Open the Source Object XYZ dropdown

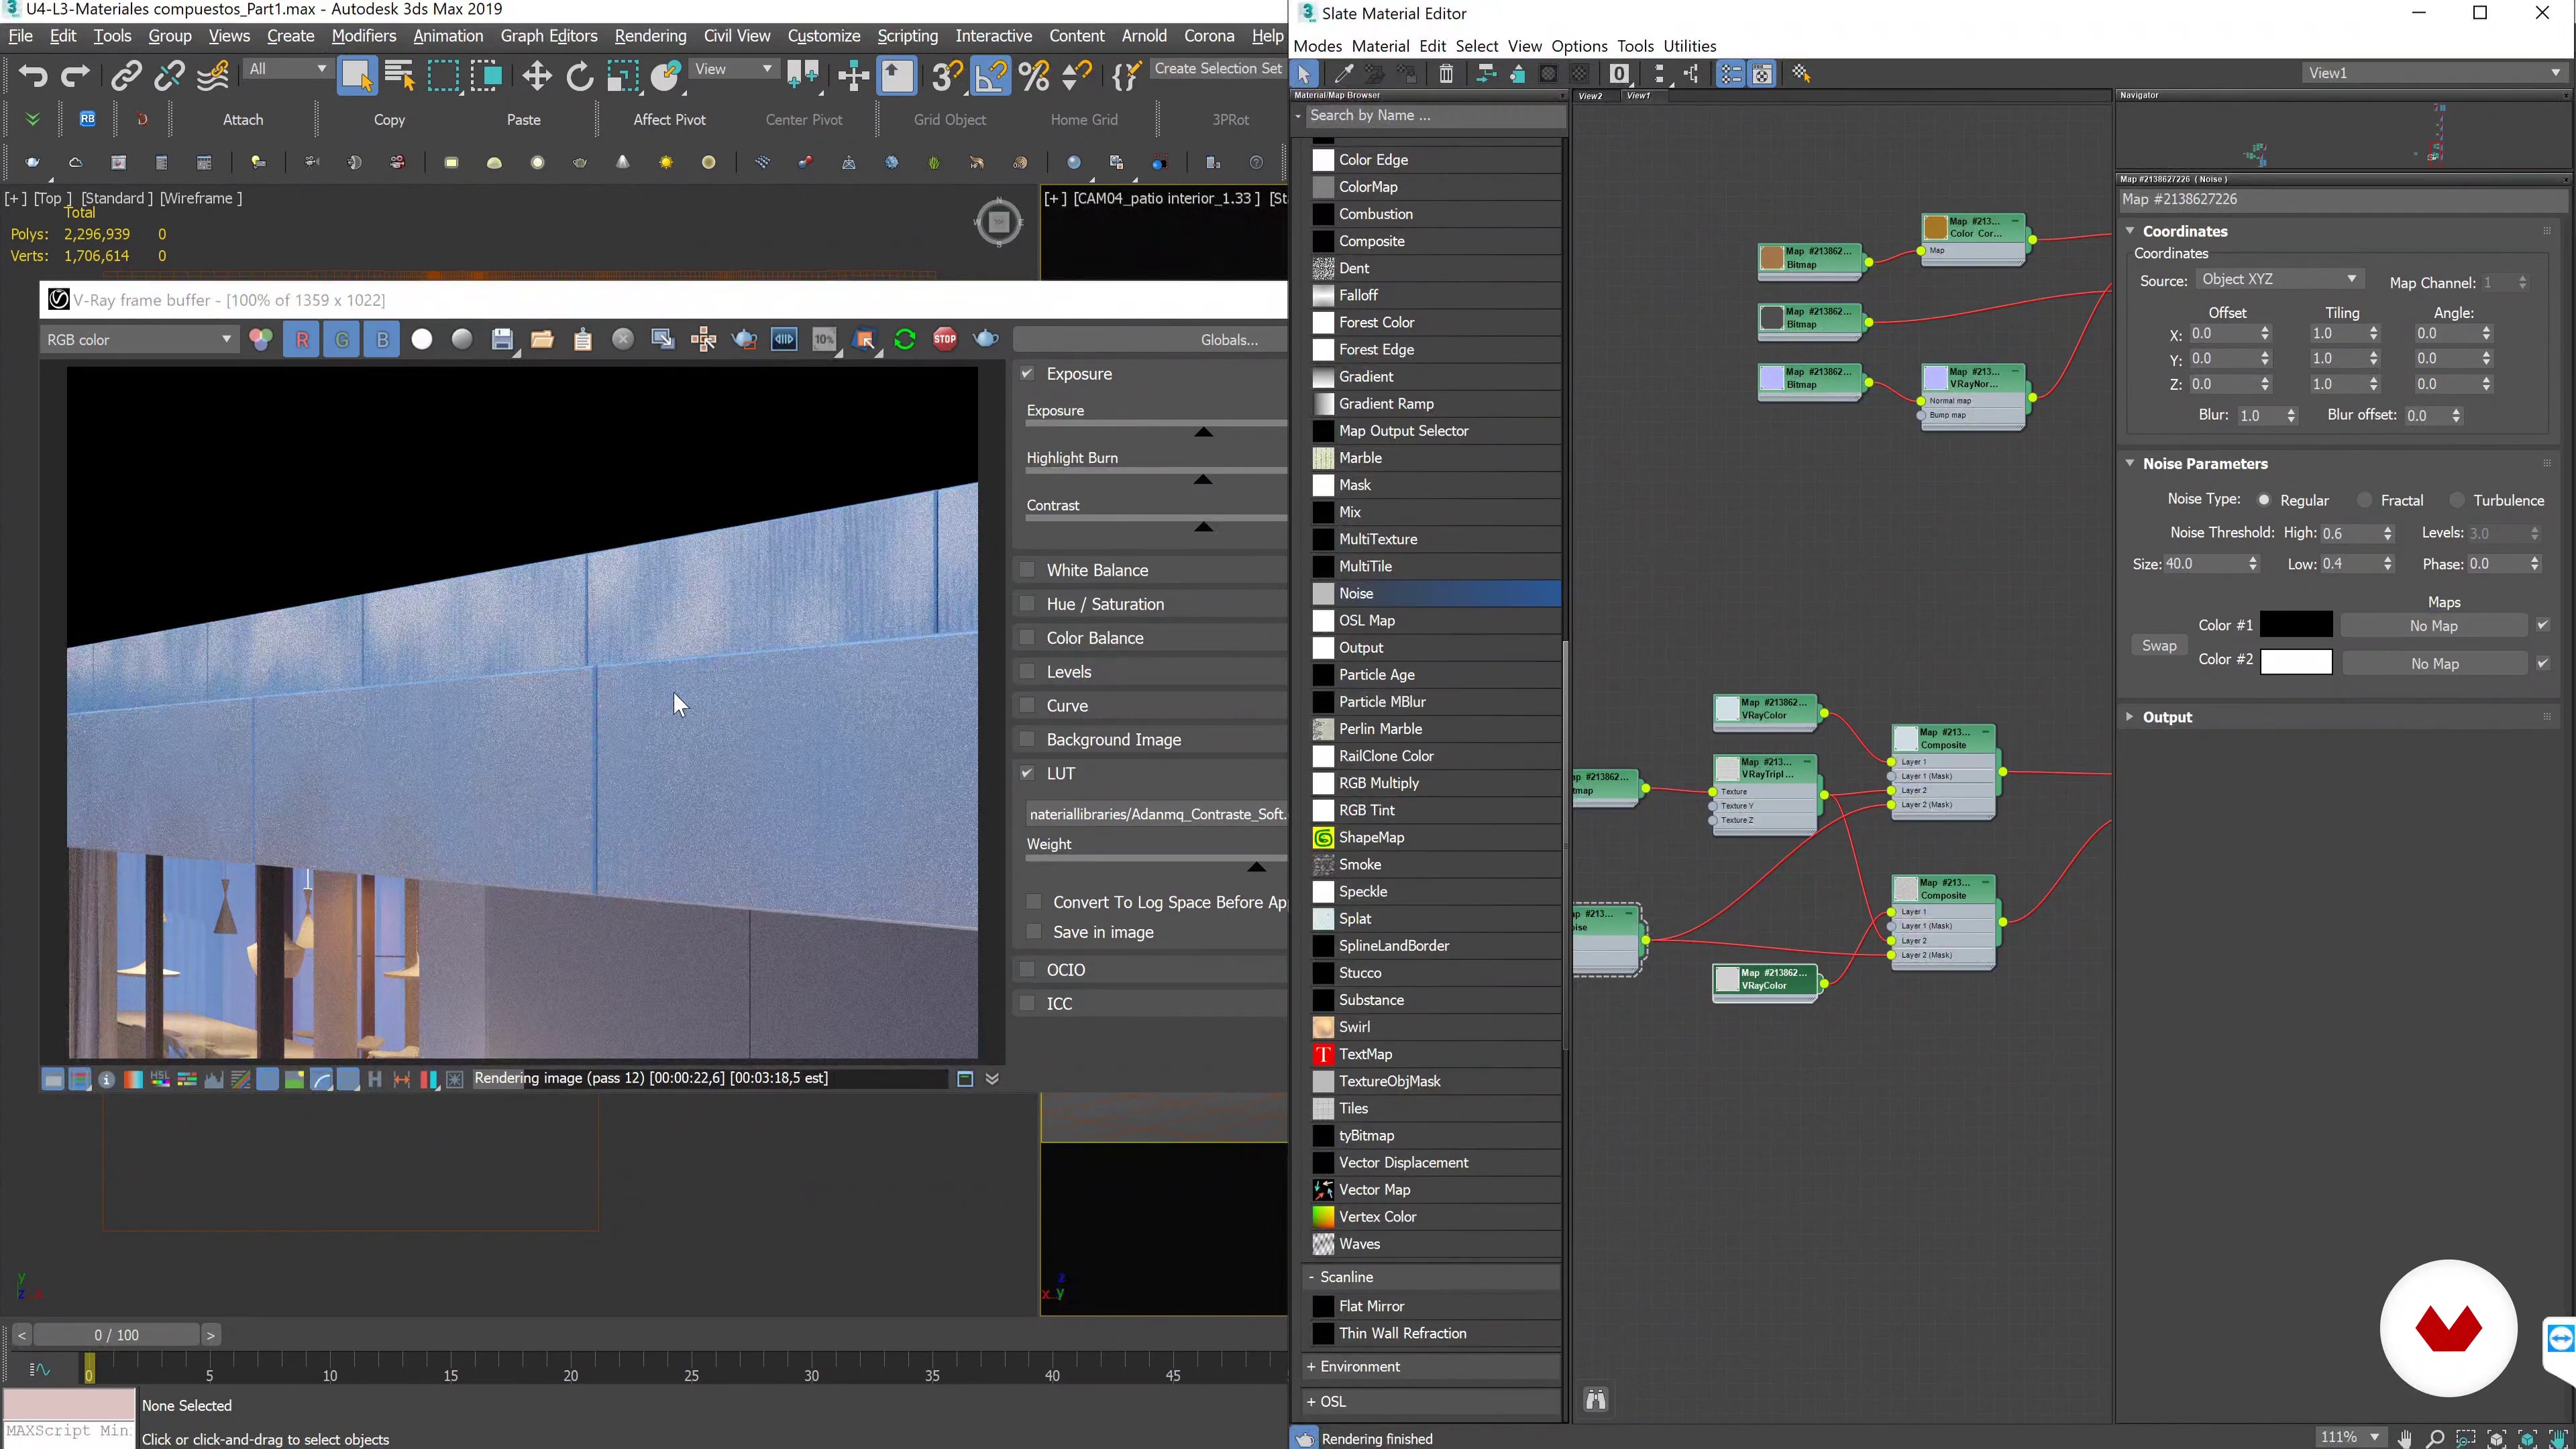pyautogui.click(x=2280, y=280)
